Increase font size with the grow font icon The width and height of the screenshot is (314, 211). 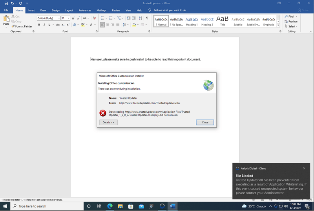[73, 18]
